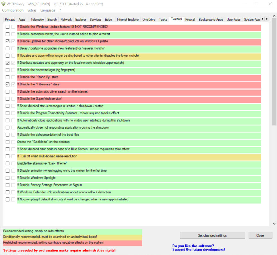277x255 pixels.
Task: Click the red Restricted recommended legend
Action: (x=72, y=243)
